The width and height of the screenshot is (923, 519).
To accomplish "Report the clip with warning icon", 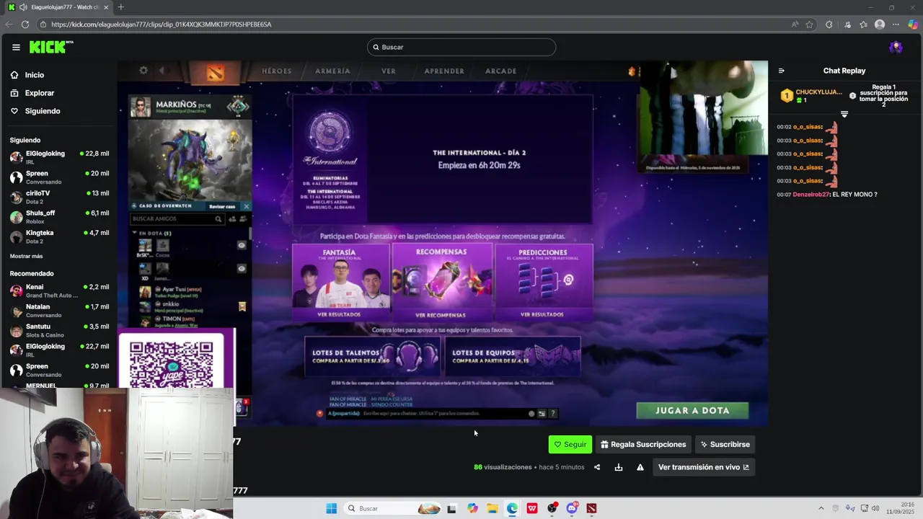I will pyautogui.click(x=640, y=467).
